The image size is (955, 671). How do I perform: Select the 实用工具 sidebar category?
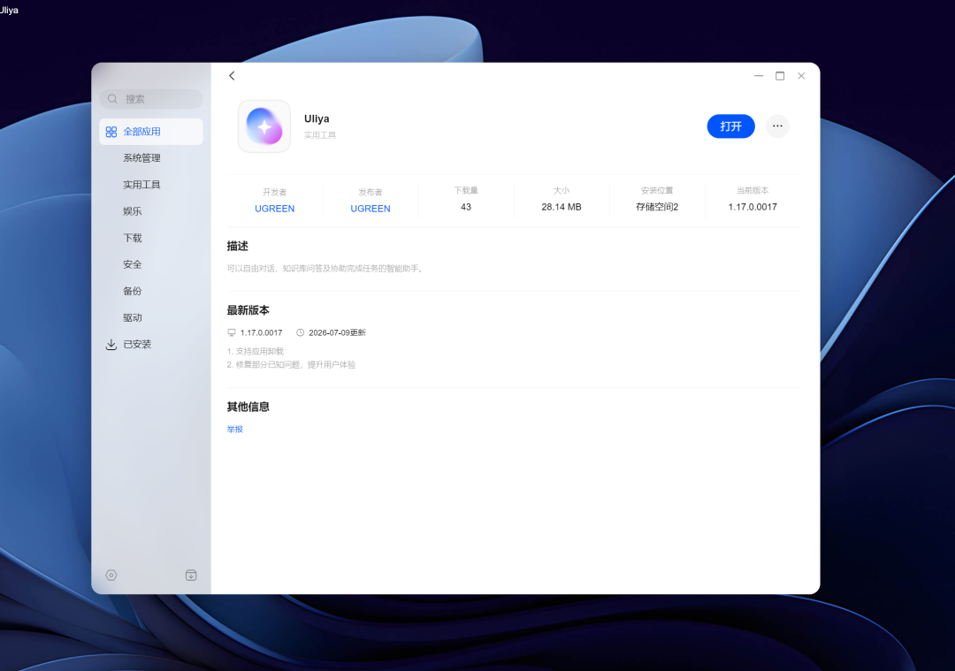(141, 185)
